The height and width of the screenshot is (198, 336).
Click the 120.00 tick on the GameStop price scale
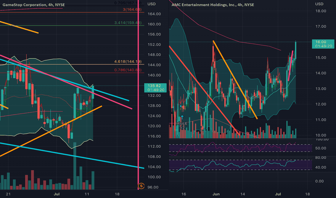click(154, 126)
